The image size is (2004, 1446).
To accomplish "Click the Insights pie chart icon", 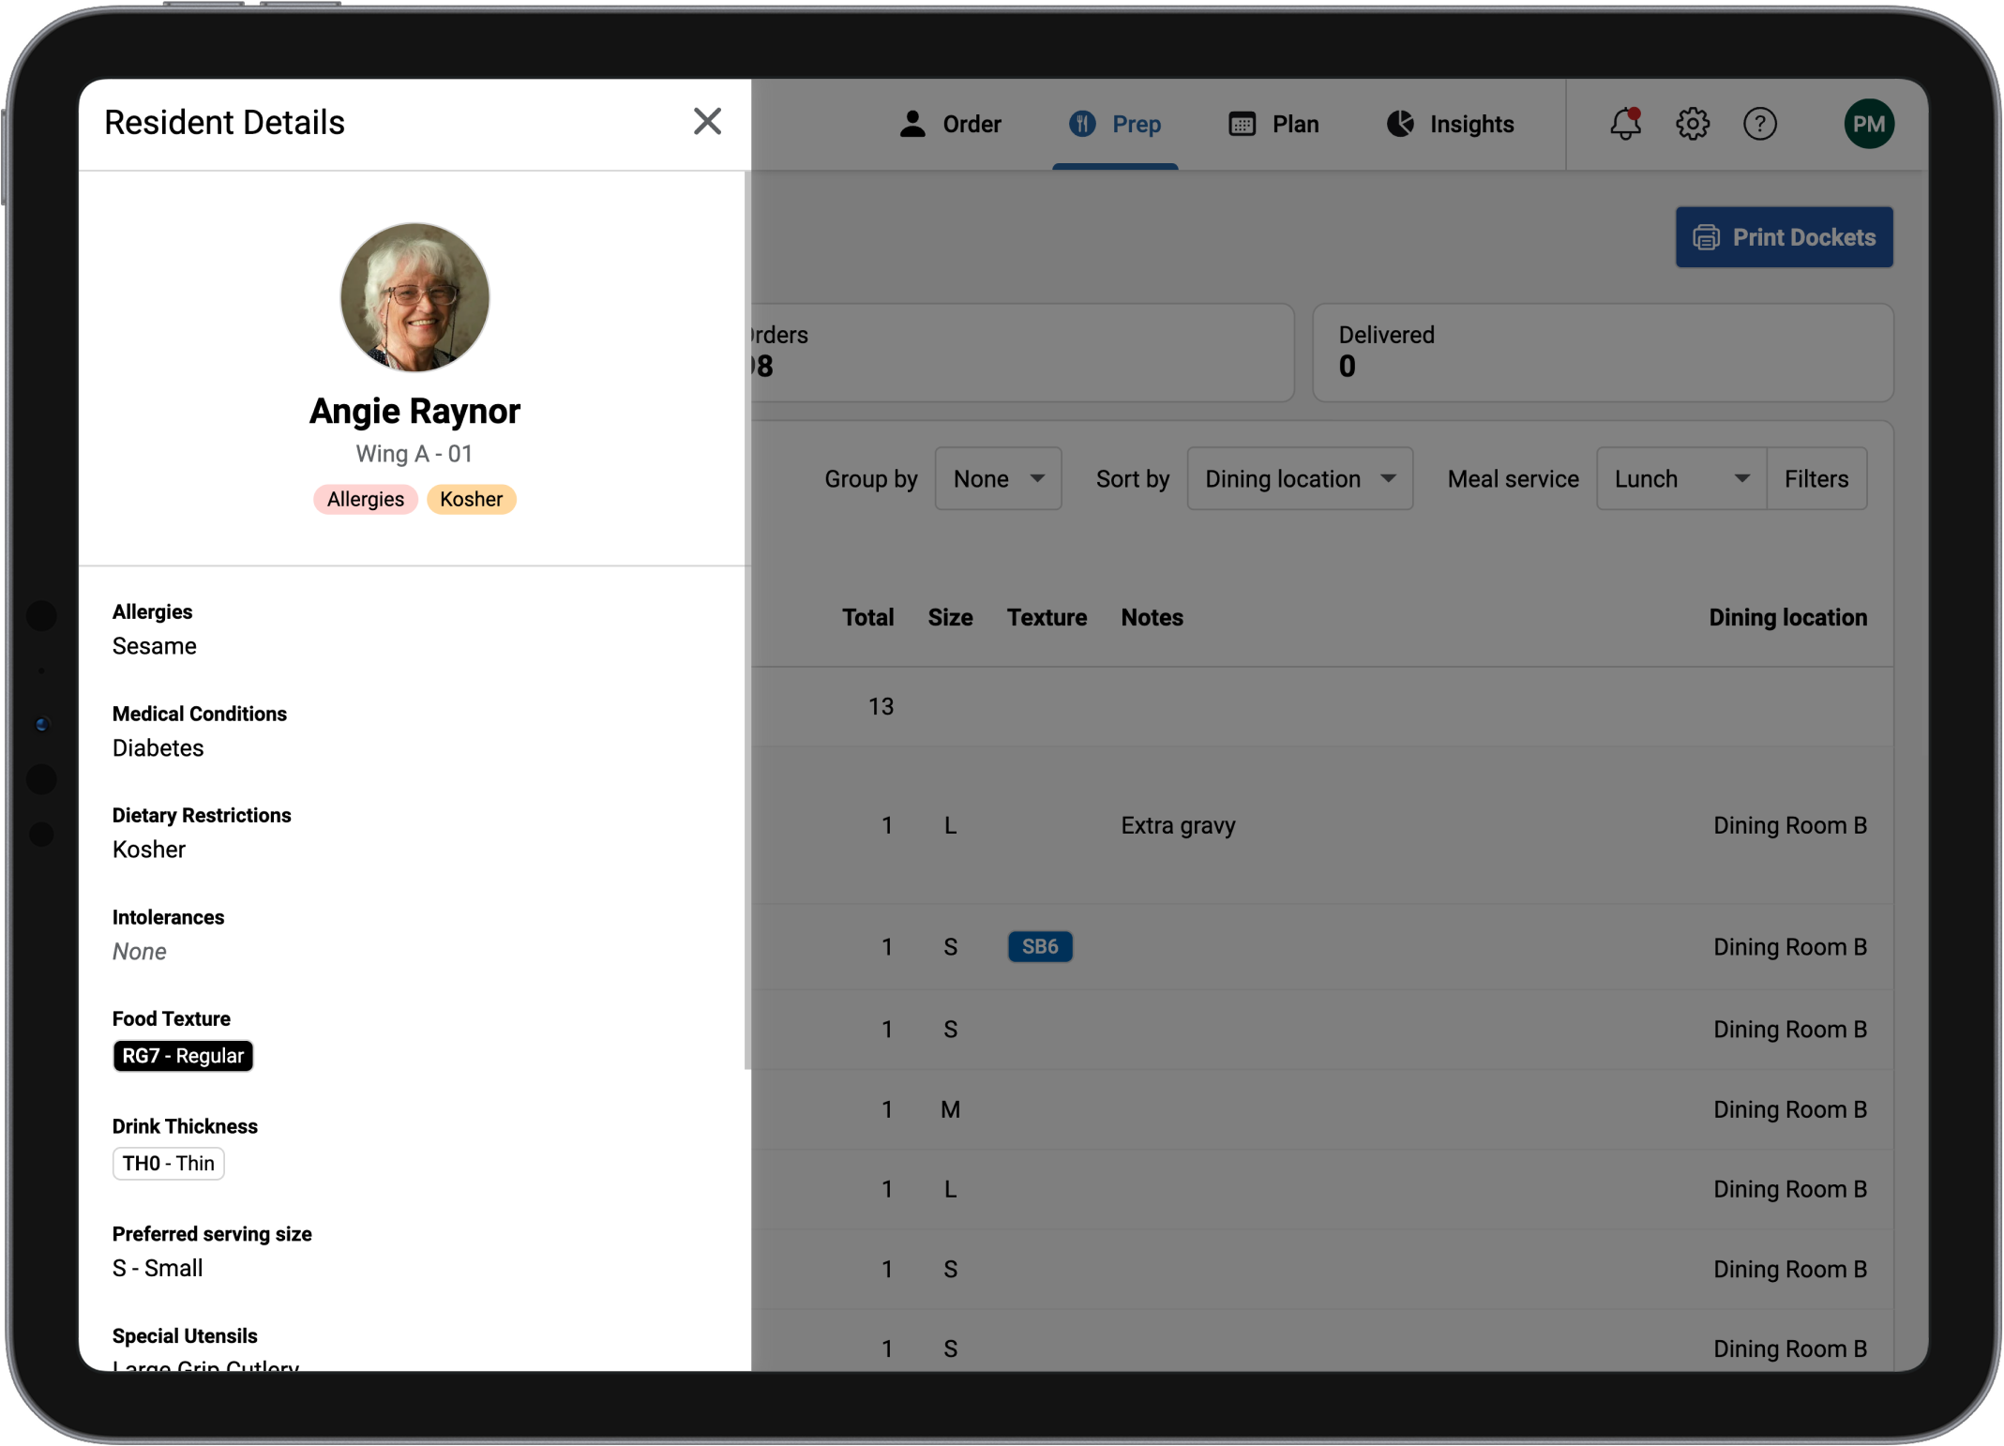I will [x=1400, y=124].
